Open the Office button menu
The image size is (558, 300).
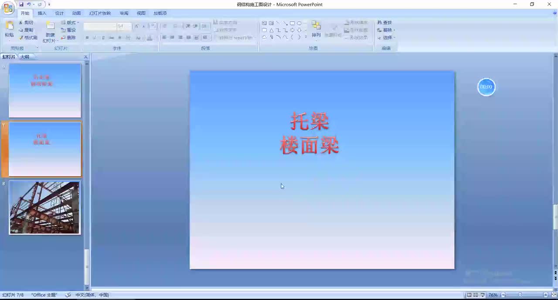(x=8, y=8)
